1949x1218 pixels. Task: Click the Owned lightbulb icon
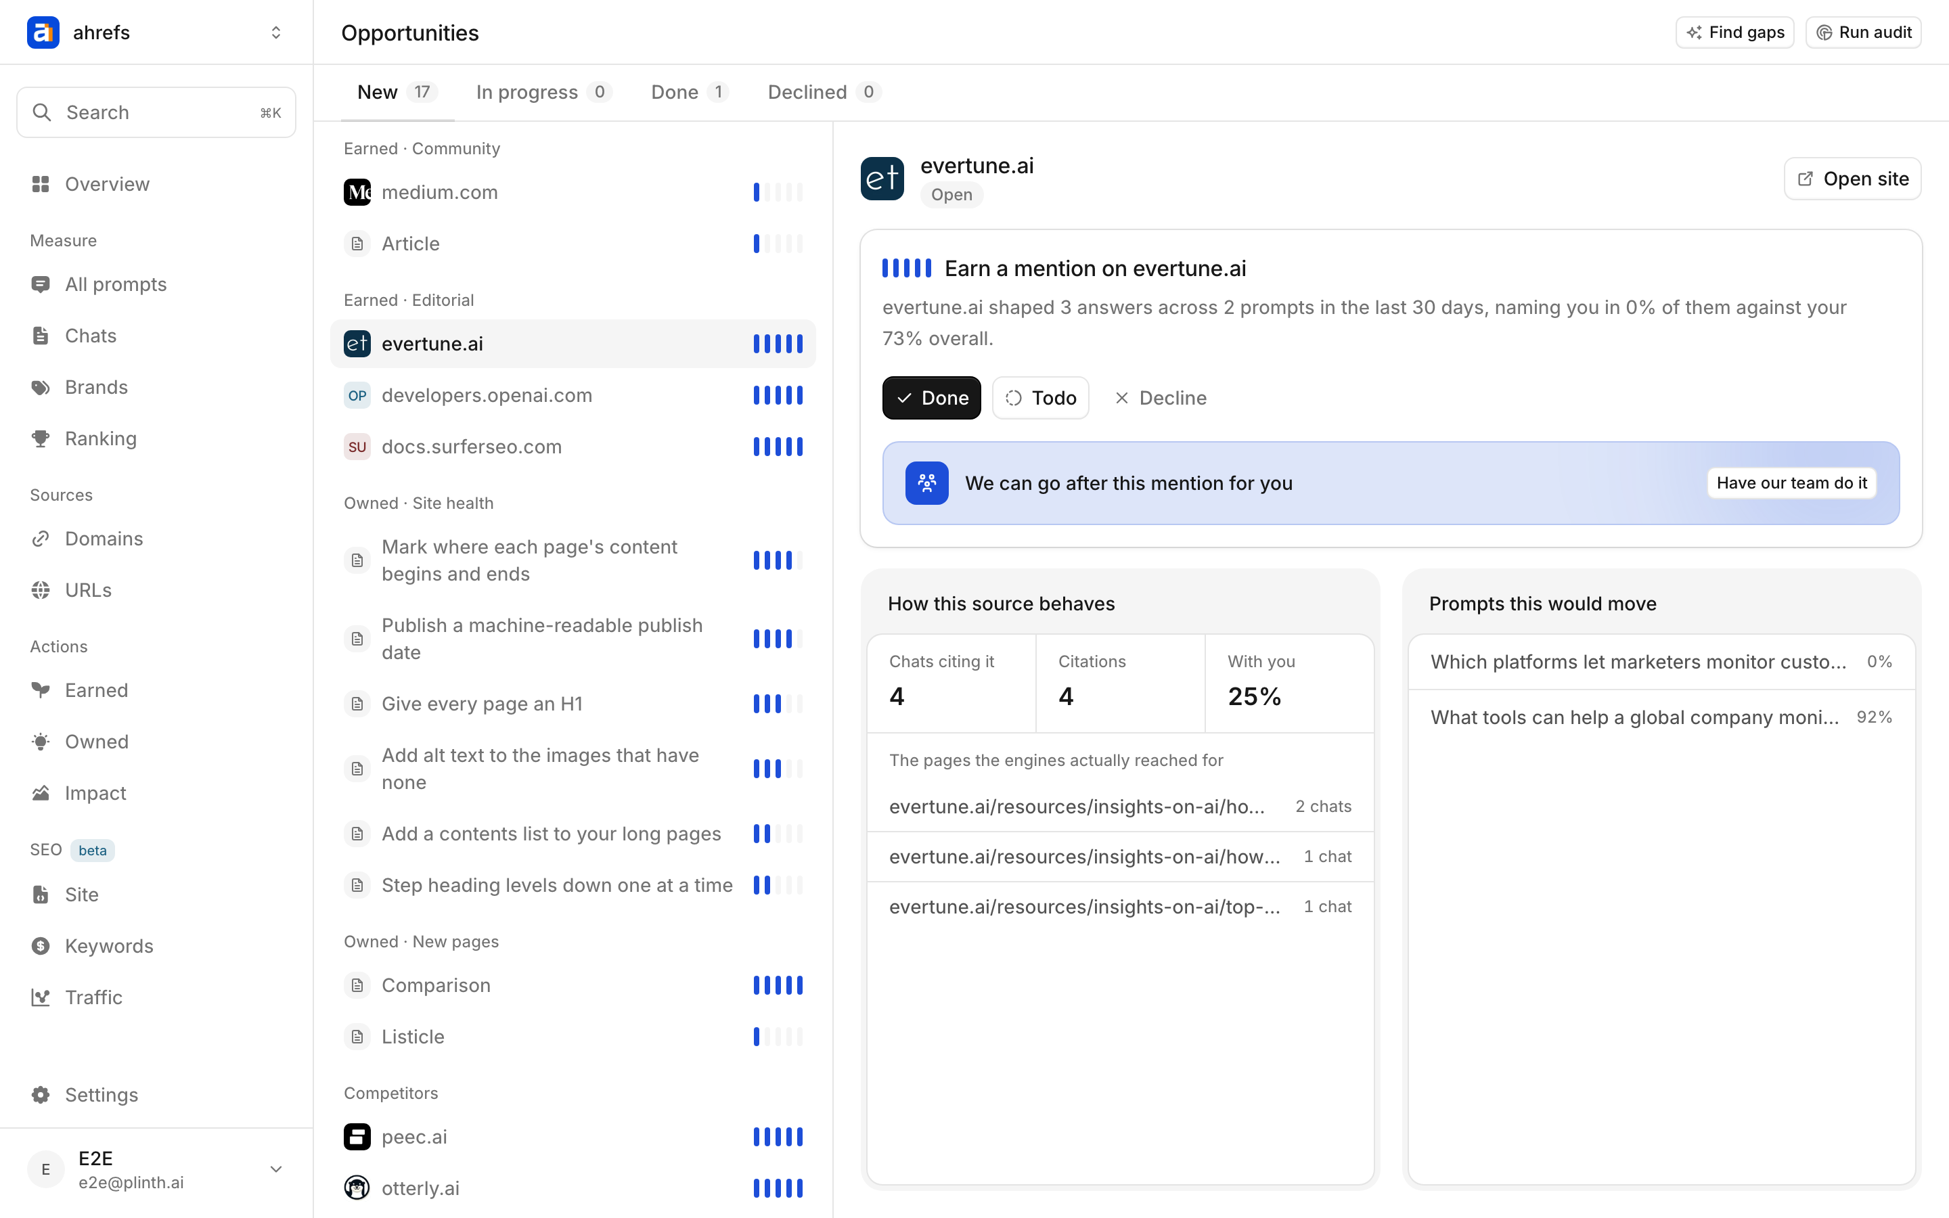click(41, 742)
